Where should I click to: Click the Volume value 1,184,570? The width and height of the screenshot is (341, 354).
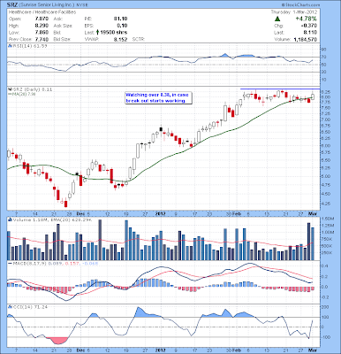[x=306, y=39]
